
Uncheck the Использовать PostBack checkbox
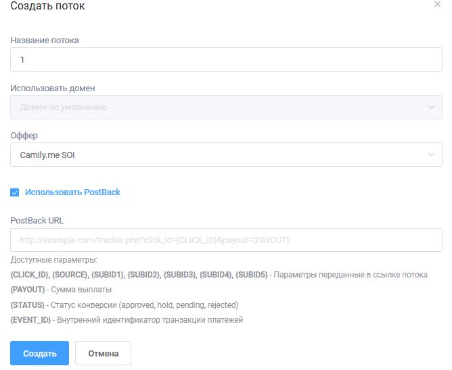(15, 192)
